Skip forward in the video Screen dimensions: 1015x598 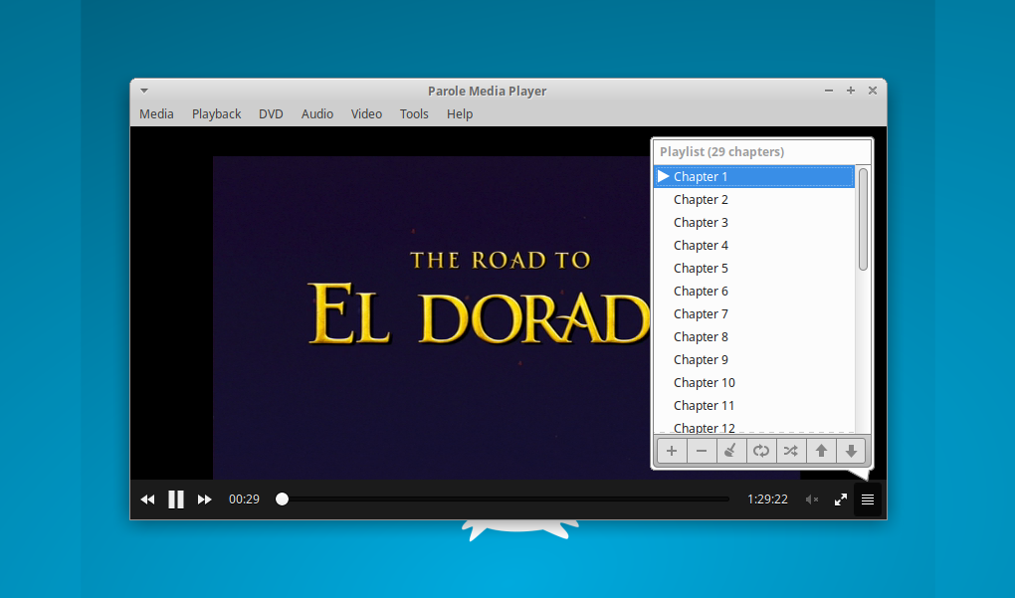204,498
